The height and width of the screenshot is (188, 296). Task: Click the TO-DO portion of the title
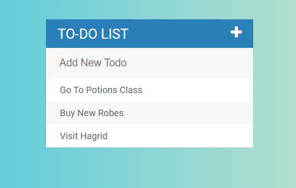tap(78, 34)
